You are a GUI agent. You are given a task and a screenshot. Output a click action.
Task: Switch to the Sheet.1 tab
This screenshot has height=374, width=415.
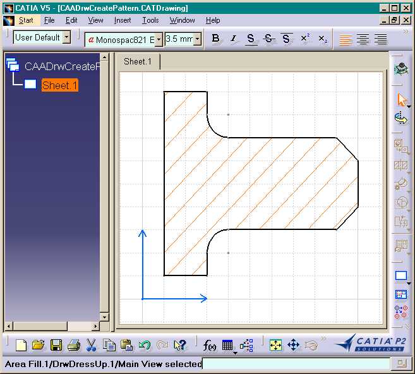point(138,62)
